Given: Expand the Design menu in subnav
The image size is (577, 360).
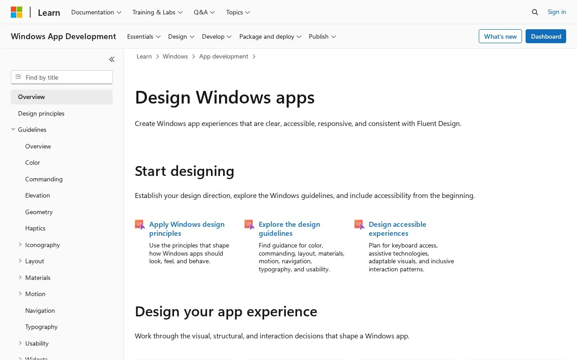Looking at the screenshot, I should pyautogui.click(x=181, y=36).
